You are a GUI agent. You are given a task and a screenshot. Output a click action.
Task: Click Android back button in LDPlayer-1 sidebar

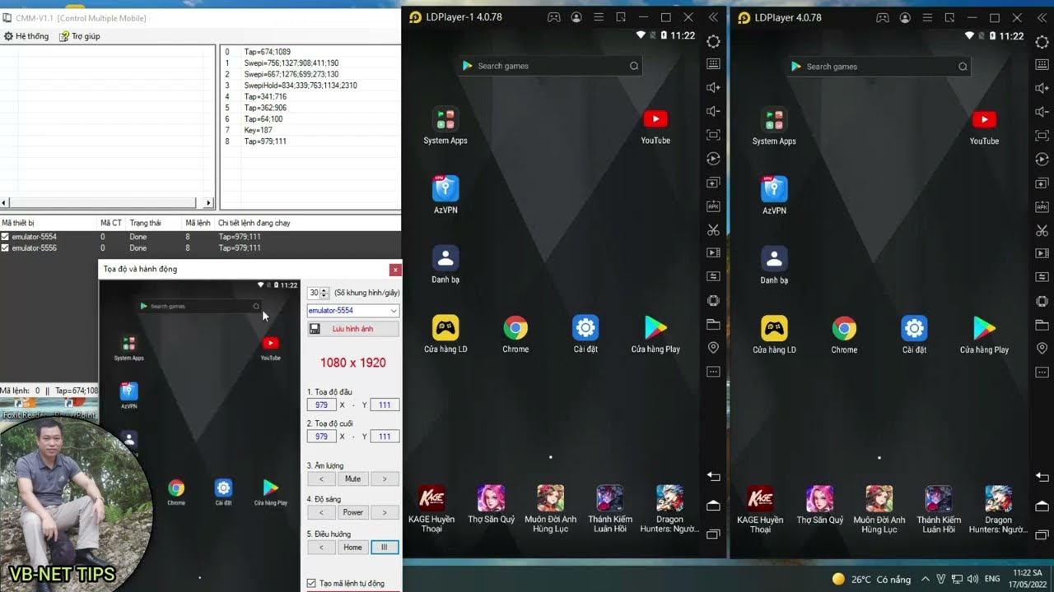[x=713, y=477]
